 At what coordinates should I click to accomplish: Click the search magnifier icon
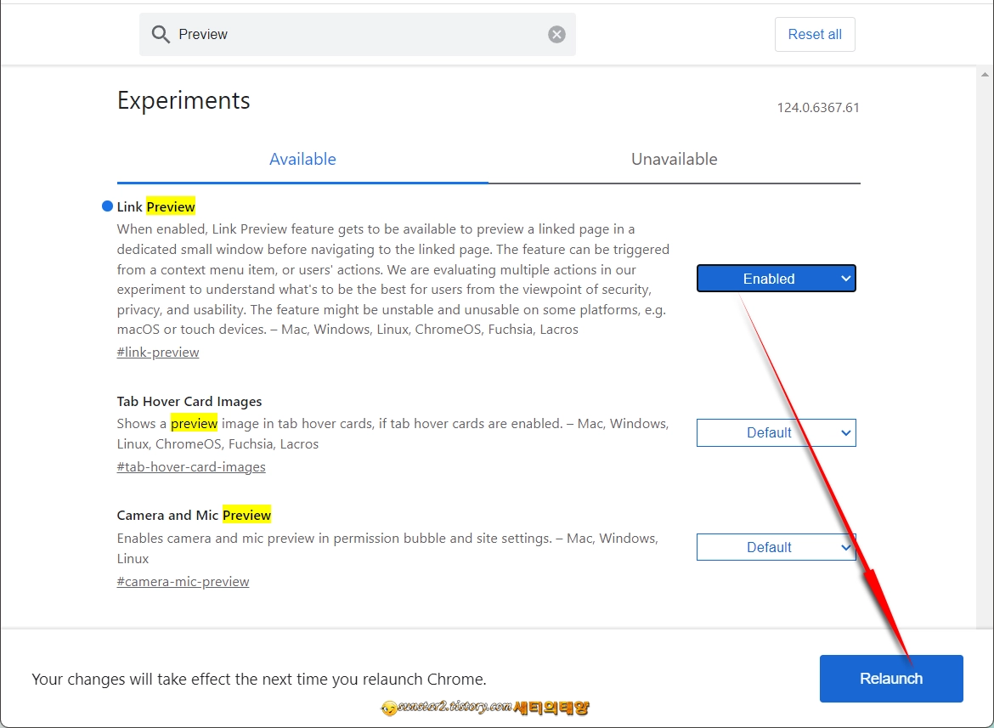point(161,34)
